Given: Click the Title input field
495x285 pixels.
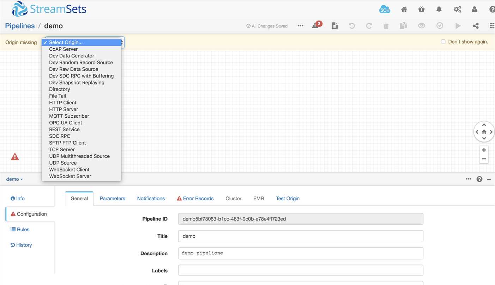Looking at the screenshot, I should (301, 236).
